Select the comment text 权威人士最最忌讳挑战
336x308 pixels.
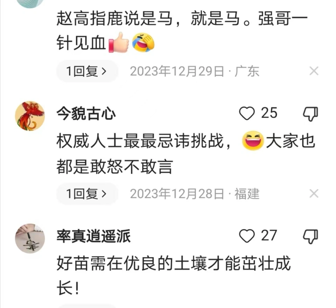(140, 141)
